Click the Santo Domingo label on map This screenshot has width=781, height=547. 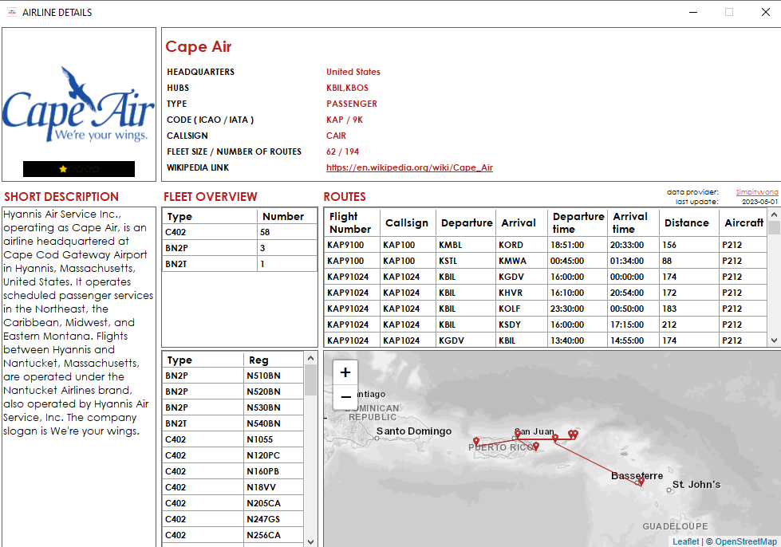(x=414, y=431)
